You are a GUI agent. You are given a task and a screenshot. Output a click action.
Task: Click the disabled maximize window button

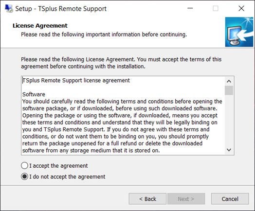(x=216, y=8)
